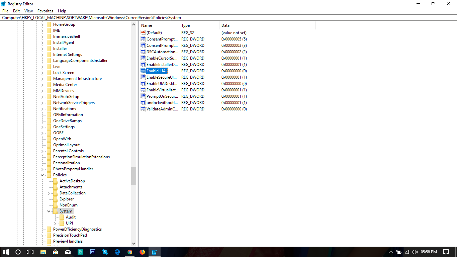This screenshot has height=257, width=457.
Task: Click the tree scrollbar down arrow
Action: click(134, 244)
